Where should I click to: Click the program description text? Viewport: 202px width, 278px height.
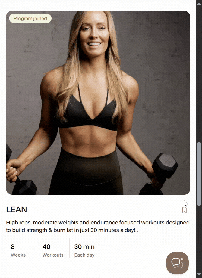[x=98, y=226]
